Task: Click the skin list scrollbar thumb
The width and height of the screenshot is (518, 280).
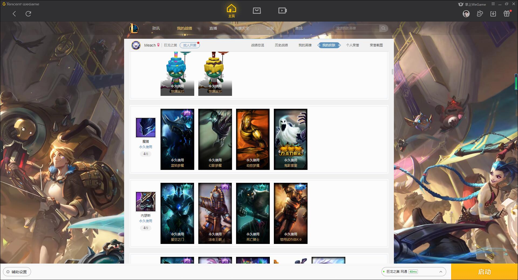Action: click(392, 72)
